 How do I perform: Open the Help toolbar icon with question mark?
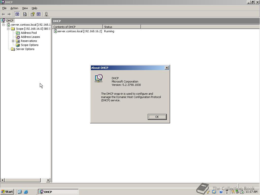click(33, 14)
